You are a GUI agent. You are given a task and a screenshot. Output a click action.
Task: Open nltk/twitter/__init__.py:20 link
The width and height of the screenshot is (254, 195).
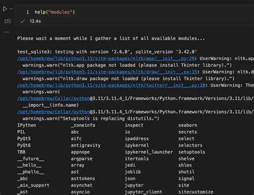pos(111,85)
